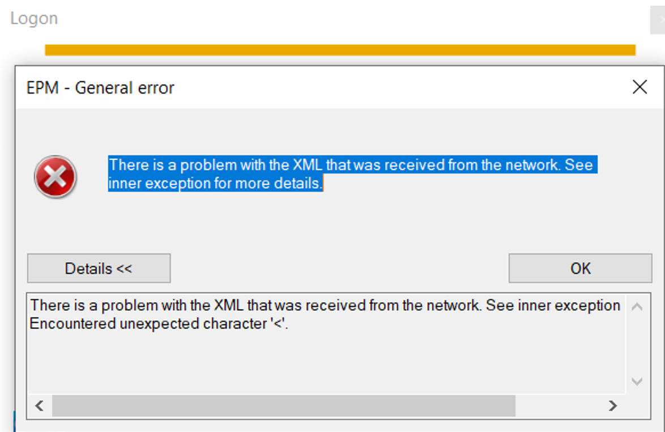
Task: Click the horizontal scrollbar thumb in details
Action: (x=284, y=406)
